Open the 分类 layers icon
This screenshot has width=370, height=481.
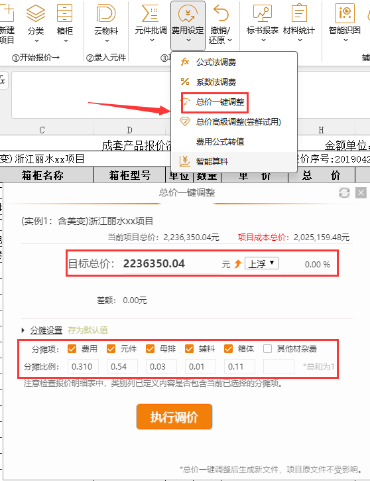[36, 13]
